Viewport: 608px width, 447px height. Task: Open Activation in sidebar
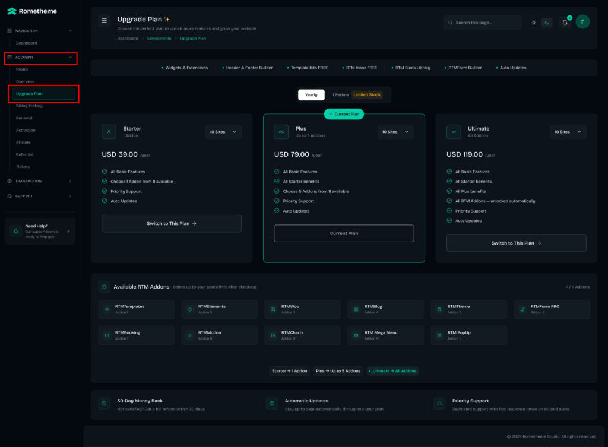[26, 130]
